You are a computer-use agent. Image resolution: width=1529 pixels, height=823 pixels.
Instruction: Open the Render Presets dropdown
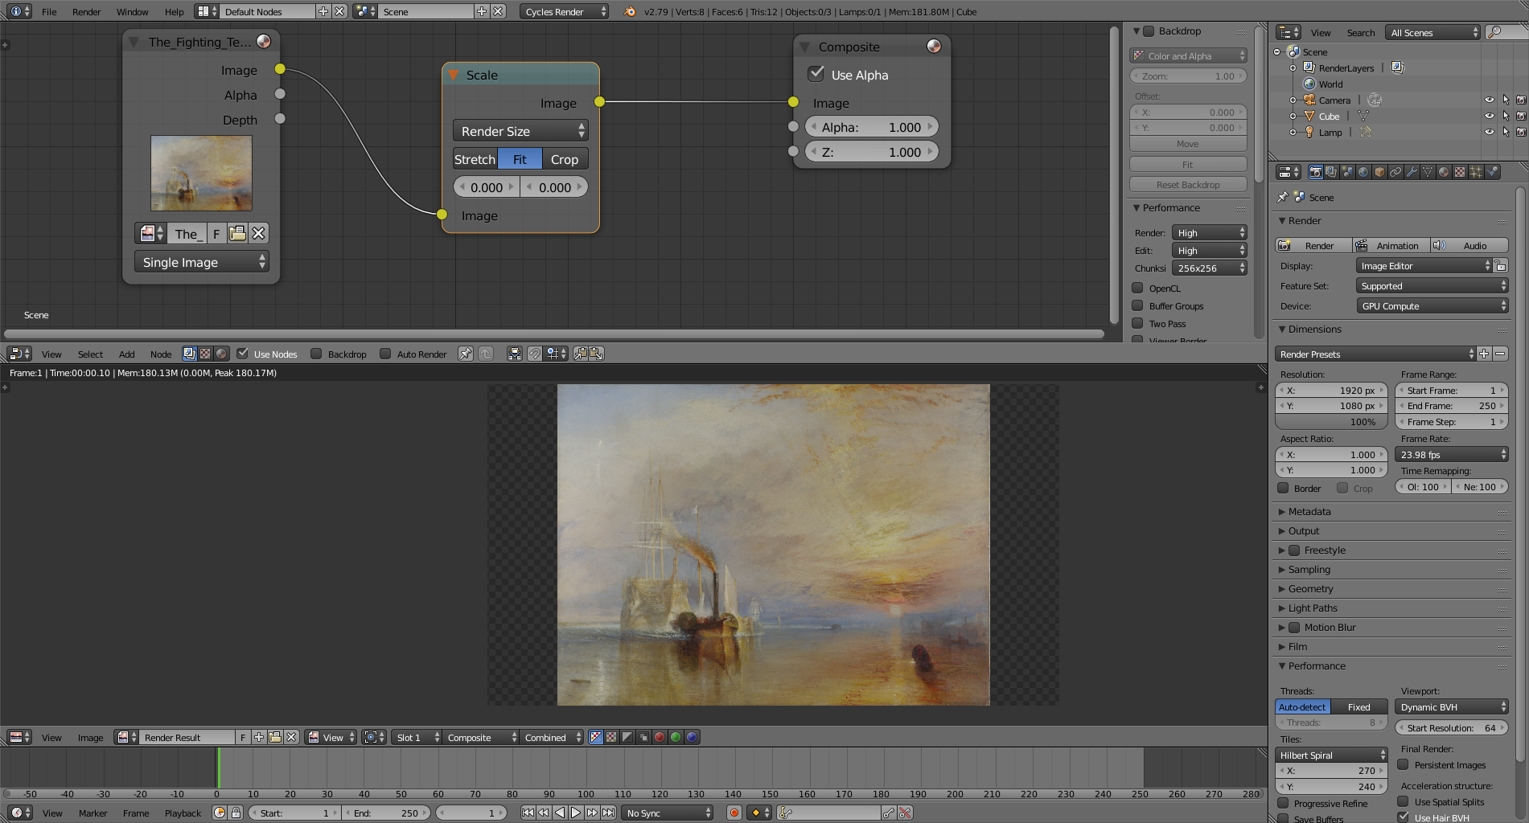click(1375, 354)
